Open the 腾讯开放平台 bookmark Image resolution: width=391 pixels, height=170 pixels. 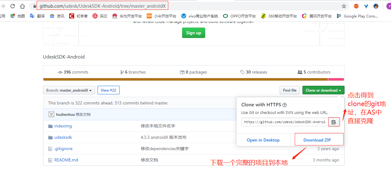pos(317,16)
